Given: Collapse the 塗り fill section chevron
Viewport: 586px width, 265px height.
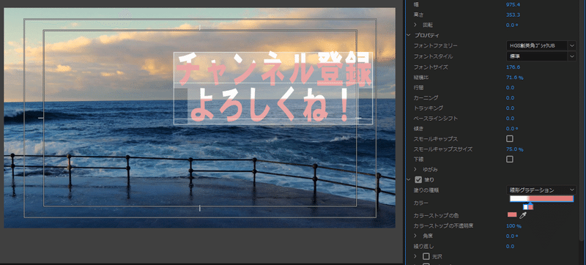Looking at the screenshot, I should coord(409,180).
